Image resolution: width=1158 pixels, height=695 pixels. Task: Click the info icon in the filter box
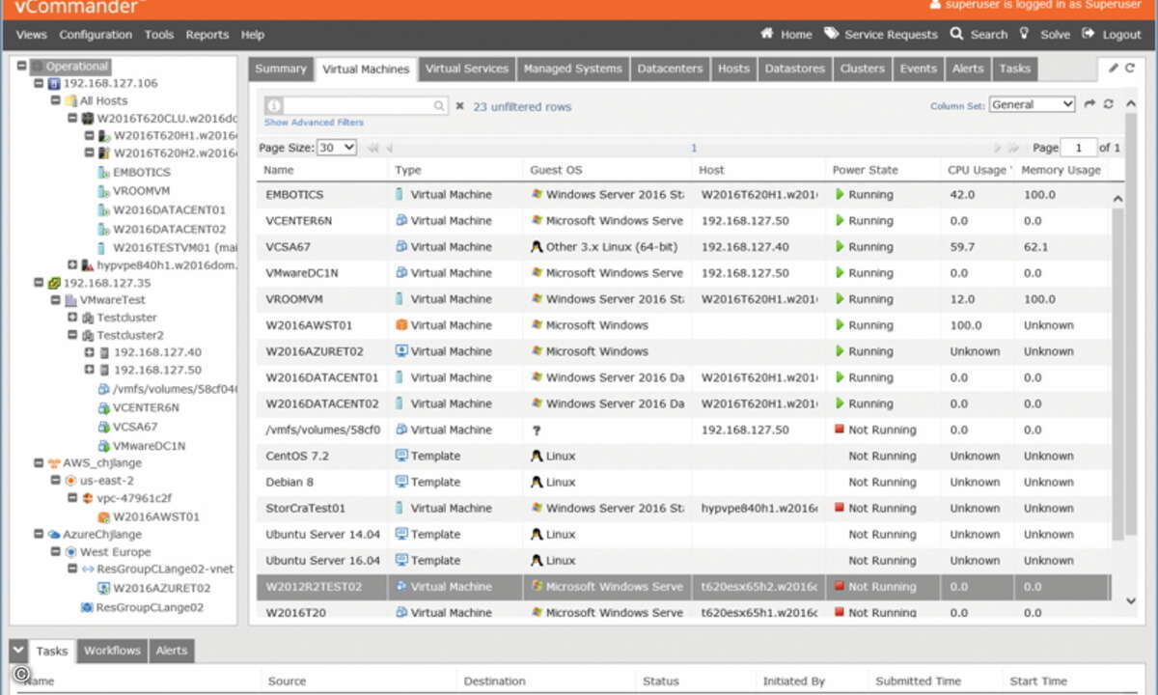click(274, 106)
